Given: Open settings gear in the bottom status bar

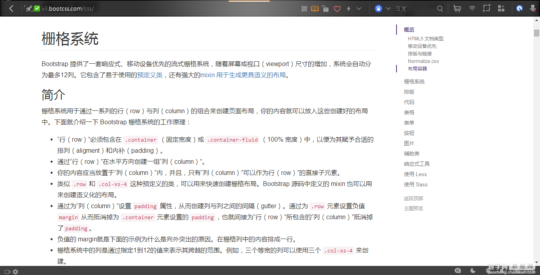Looking at the screenshot, I should 15,272.
